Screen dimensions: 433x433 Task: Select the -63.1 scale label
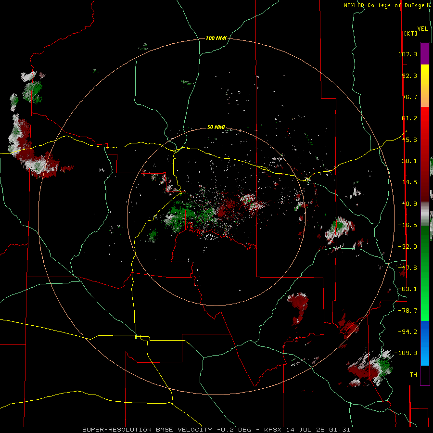(x=408, y=289)
